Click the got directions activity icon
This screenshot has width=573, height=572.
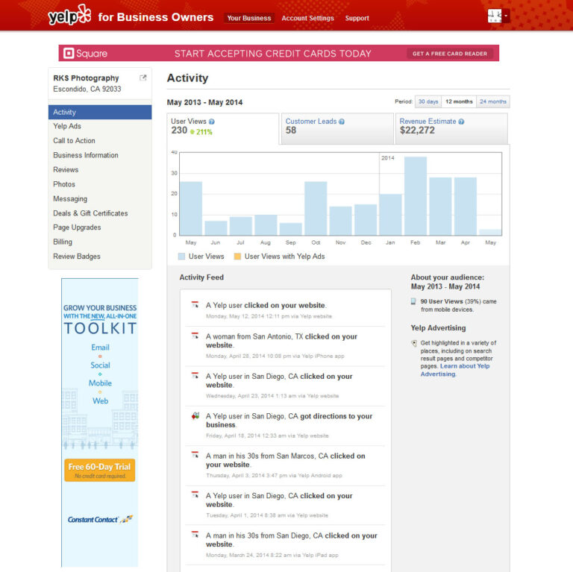[195, 416]
